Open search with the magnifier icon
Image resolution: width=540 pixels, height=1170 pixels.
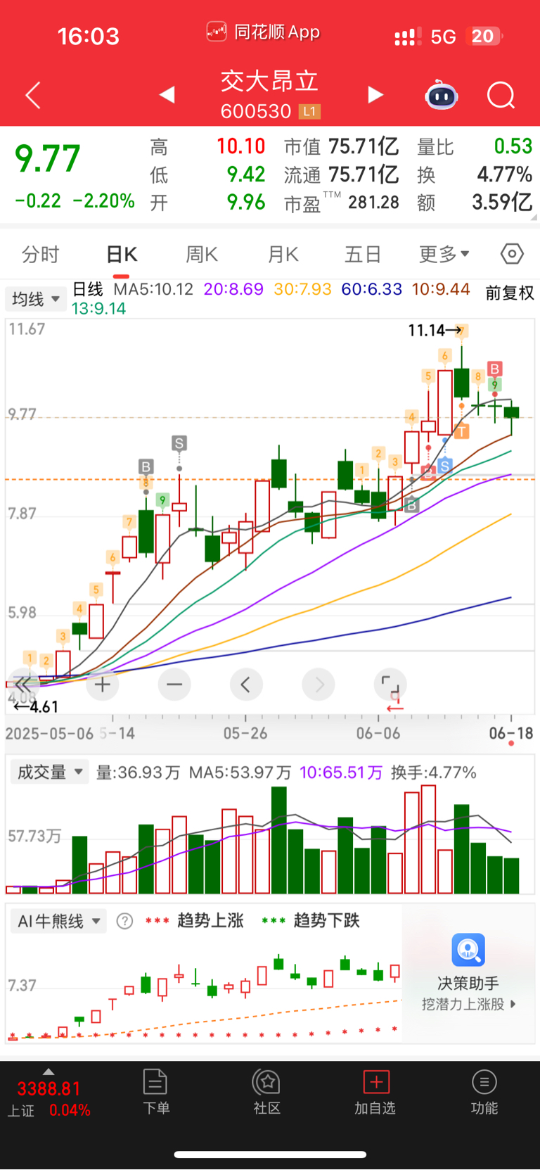pos(501,95)
